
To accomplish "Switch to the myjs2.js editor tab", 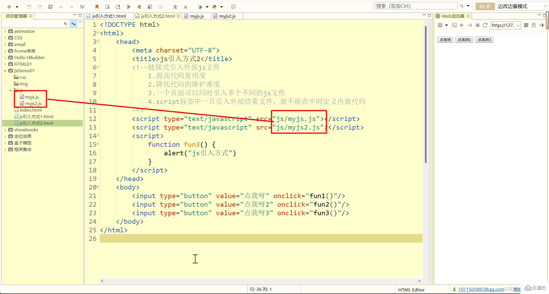I will tap(227, 16).
